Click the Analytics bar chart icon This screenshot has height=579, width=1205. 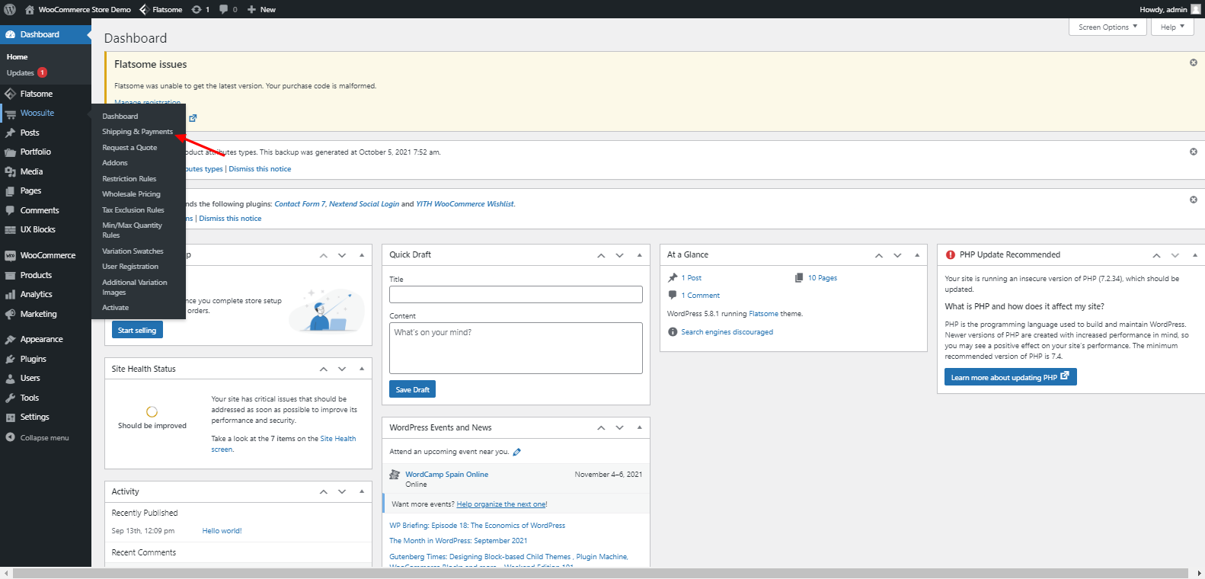tap(11, 294)
